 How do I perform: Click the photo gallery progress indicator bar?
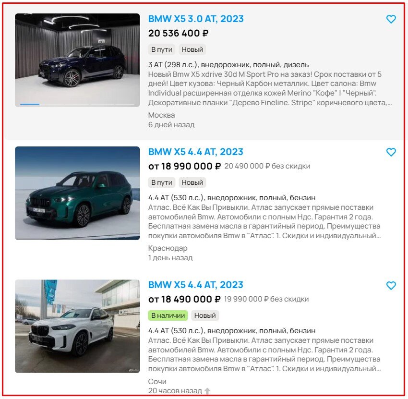77,104
